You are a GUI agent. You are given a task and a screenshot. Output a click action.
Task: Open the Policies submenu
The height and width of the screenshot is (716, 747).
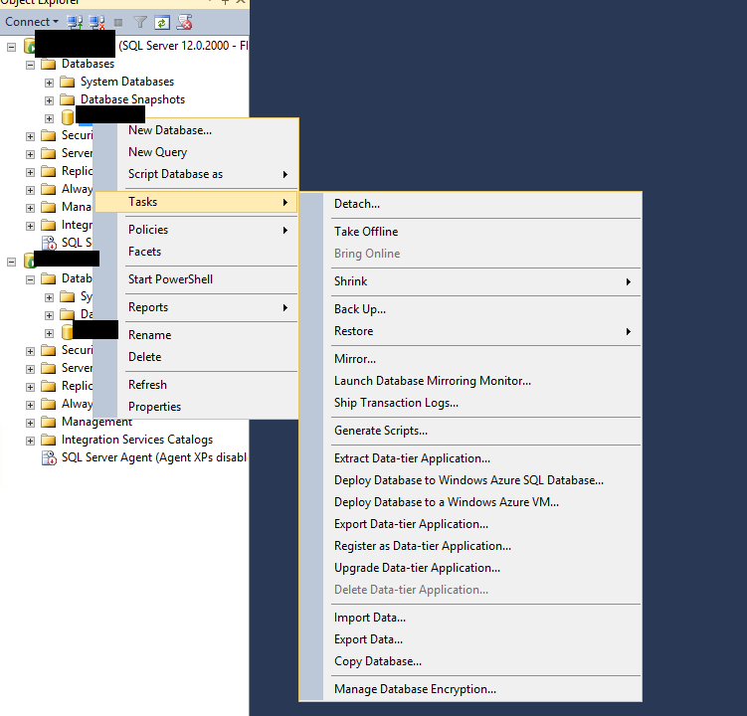point(196,230)
